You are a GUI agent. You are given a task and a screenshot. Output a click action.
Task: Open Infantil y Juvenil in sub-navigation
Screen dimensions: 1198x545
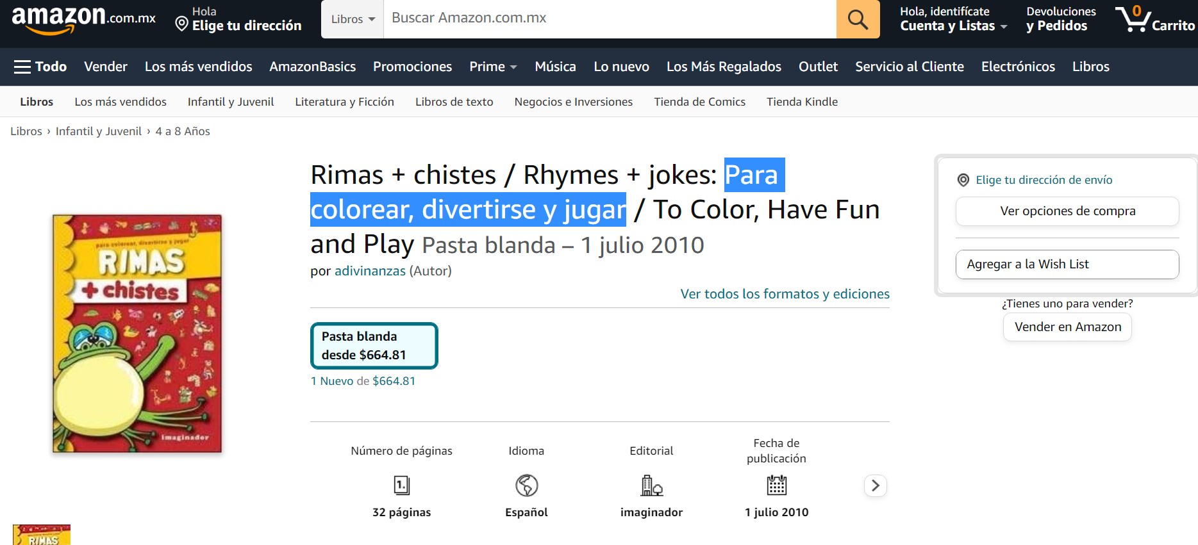click(x=231, y=102)
